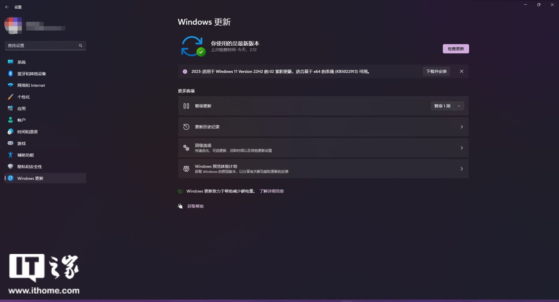559x302 pixels.
Task: Click the network Wi-Fi icon
Action: (x=10, y=85)
